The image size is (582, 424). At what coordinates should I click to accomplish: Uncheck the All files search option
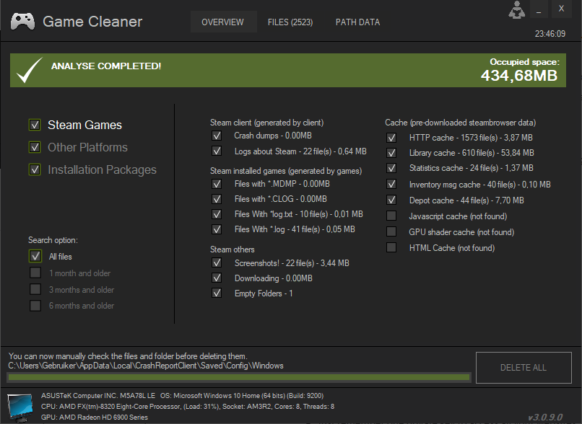[x=35, y=256]
